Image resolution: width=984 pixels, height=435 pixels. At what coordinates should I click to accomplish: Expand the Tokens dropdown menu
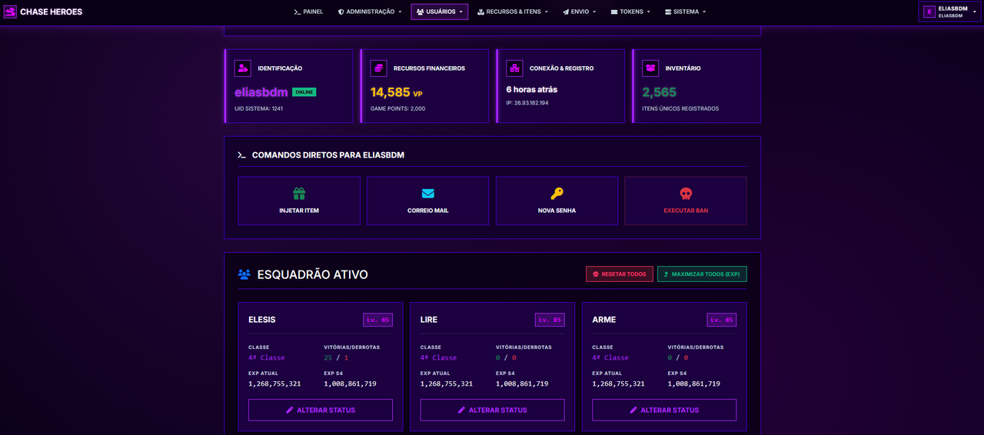click(x=630, y=12)
